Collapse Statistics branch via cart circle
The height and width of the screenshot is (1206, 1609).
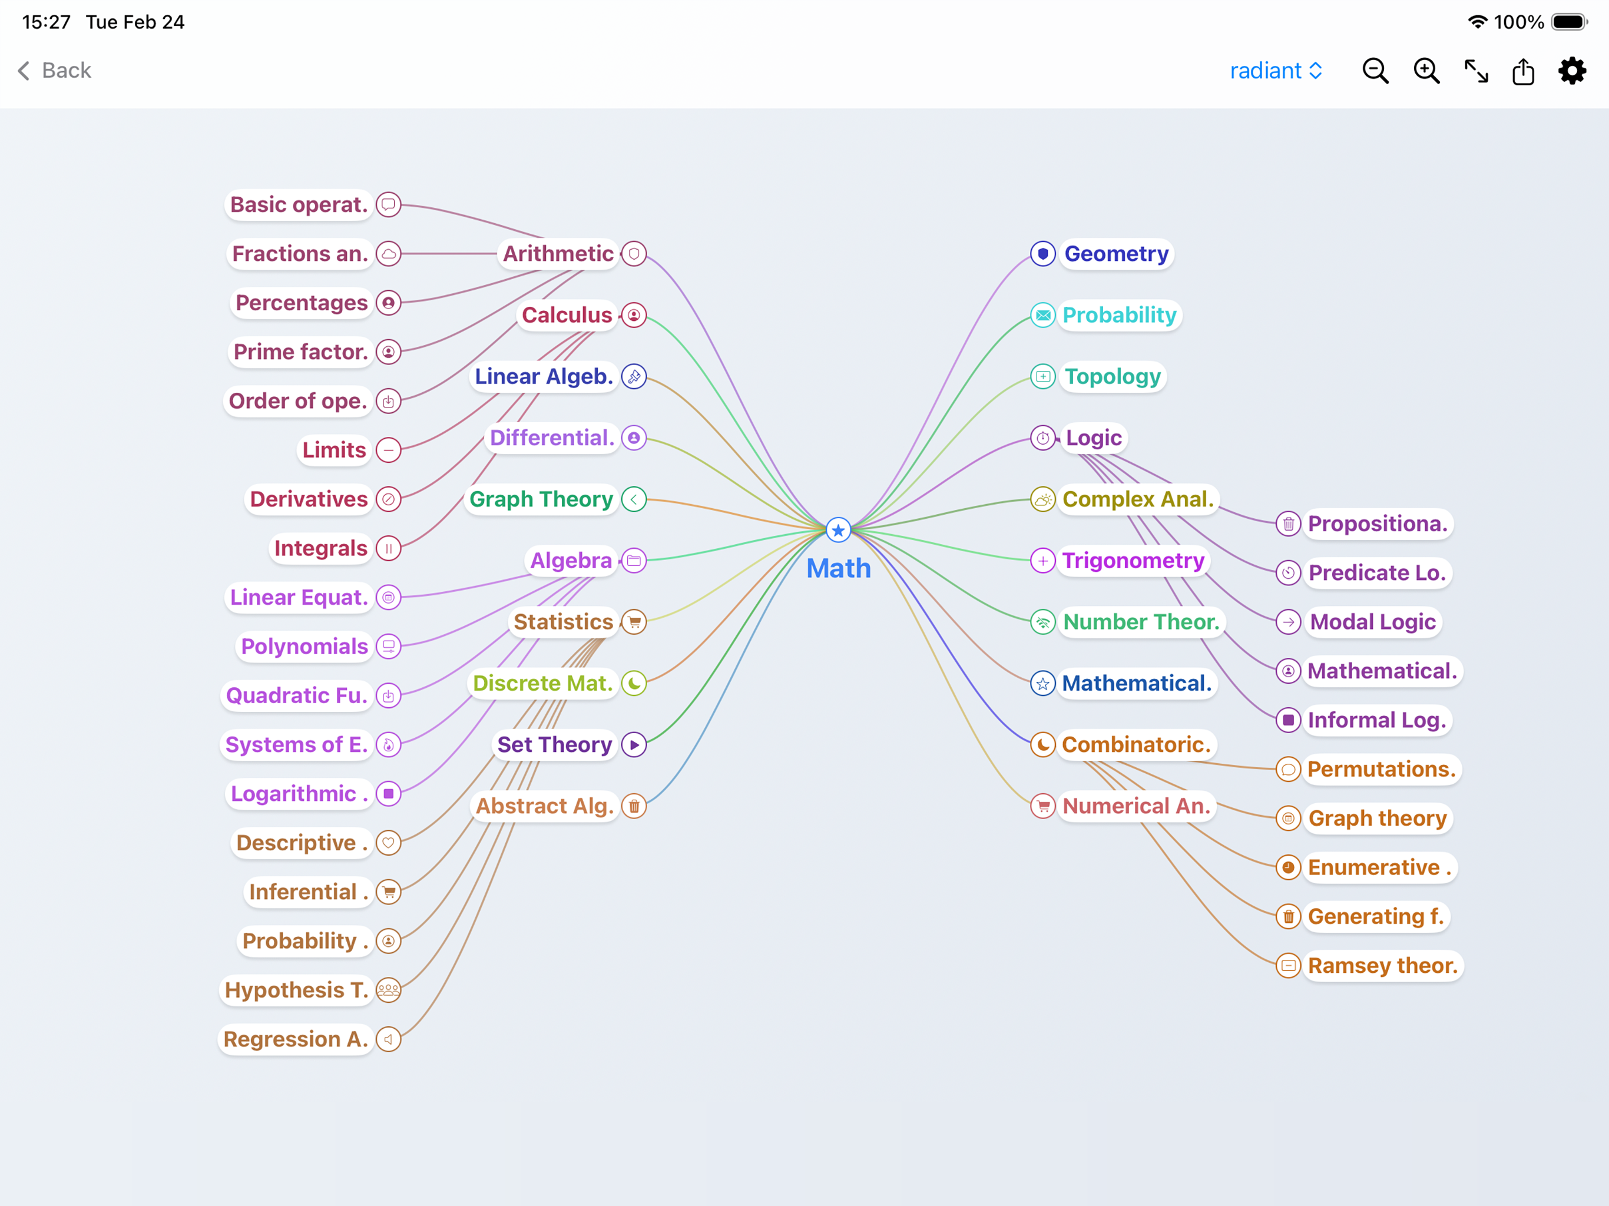coord(634,622)
